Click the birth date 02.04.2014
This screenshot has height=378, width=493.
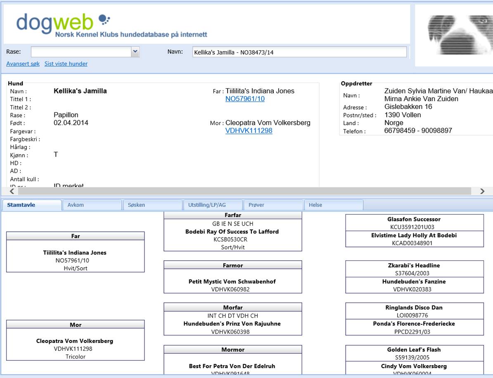tap(71, 123)
